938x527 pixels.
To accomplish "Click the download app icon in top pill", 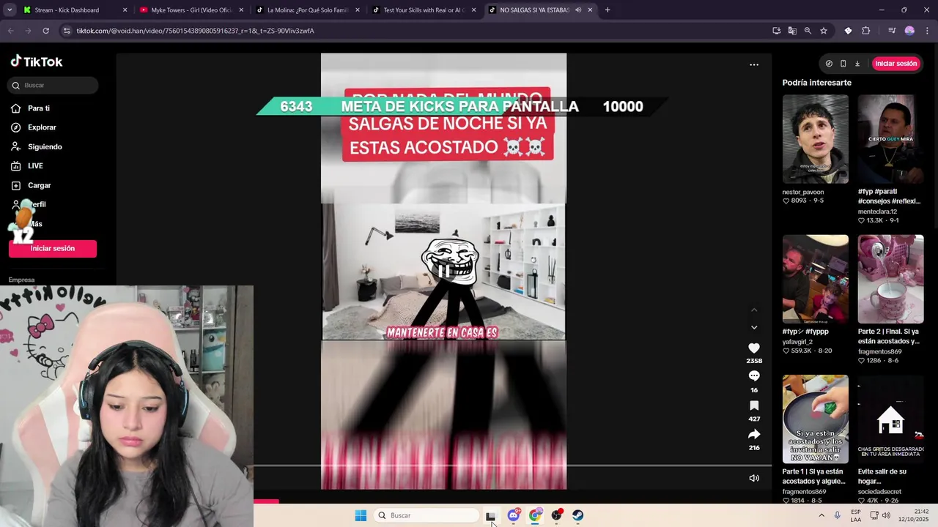I will [x=857, y=64].
